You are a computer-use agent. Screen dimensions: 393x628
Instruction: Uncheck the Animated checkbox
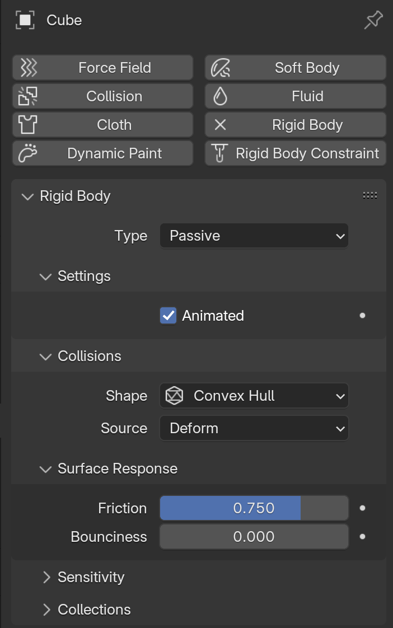tap(168, 316)
